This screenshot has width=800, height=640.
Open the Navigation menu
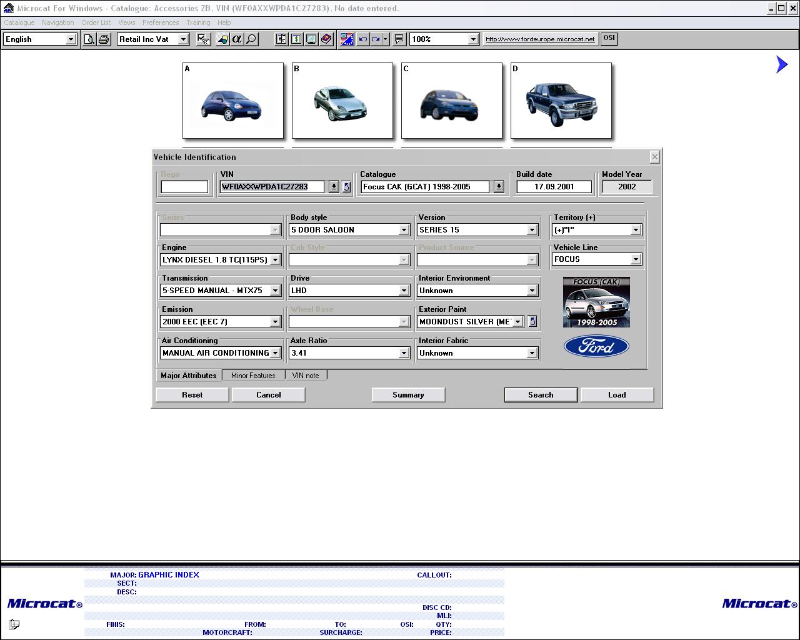click(x=58, y=22)
